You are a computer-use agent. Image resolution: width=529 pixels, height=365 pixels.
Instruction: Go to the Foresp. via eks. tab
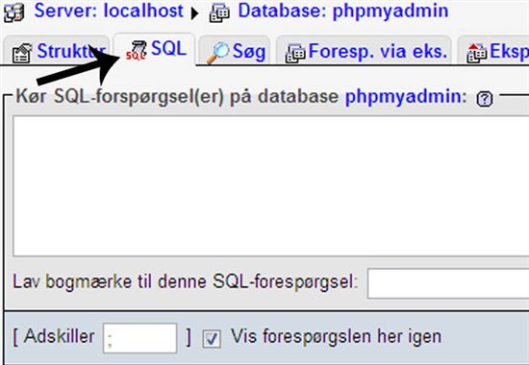[378, 51]
